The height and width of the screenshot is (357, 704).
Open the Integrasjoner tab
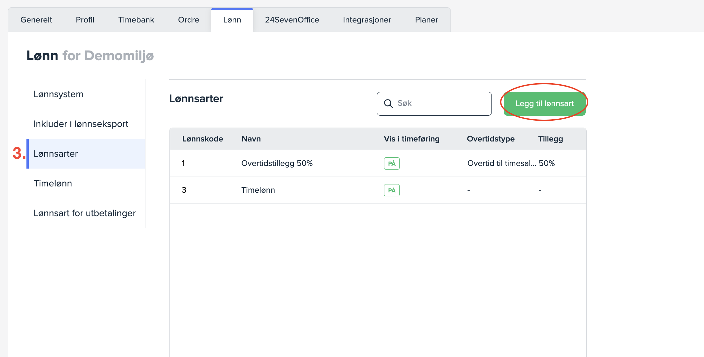pos(367,20)
